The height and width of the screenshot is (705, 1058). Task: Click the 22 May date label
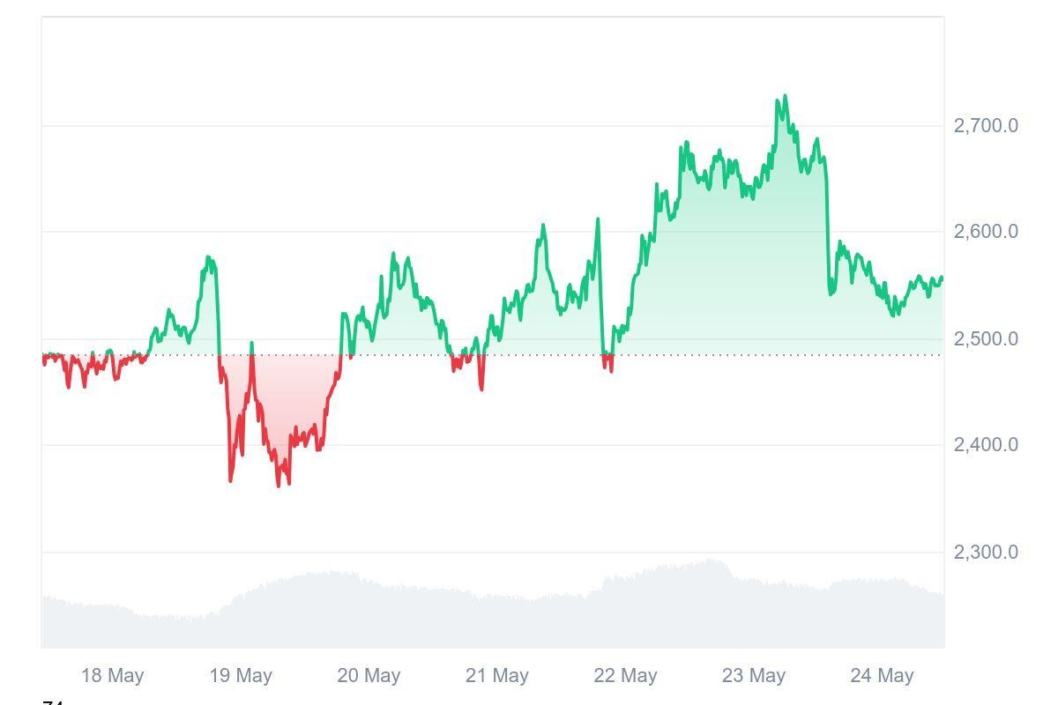(x=625, y=676)
